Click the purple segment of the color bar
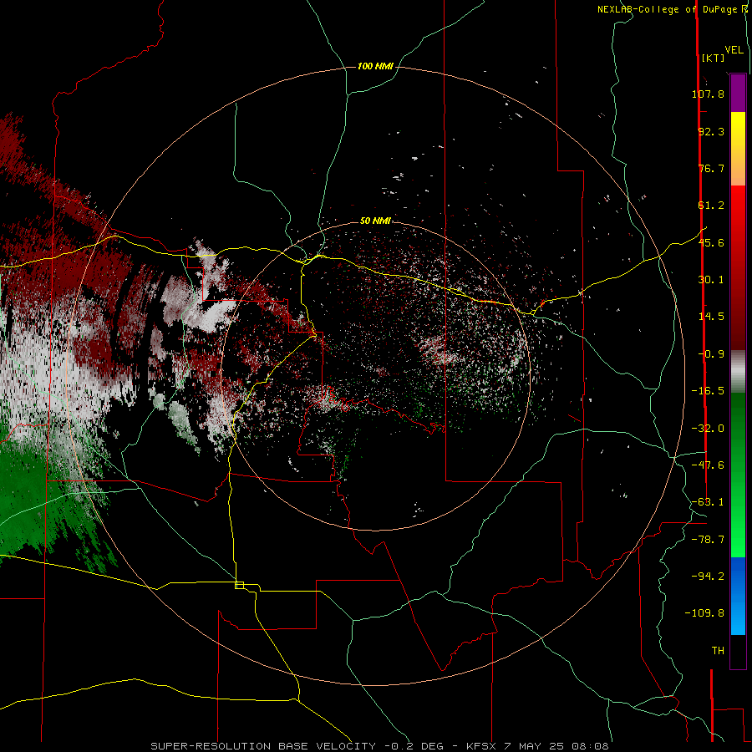752x752 pixels. (738, 94)
